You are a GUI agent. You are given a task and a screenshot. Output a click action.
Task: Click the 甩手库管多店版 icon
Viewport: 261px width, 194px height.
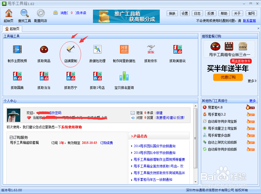pos(205,135)
